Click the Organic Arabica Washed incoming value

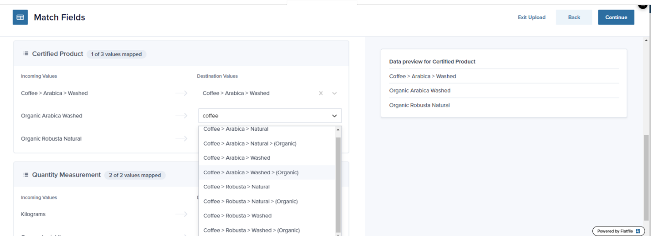pos(51,116)
